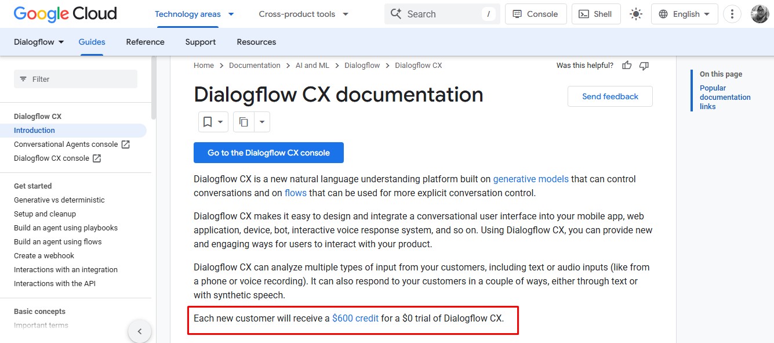774x343 pixels.
Task: Click Go to the Dialogflow CX console
Action: coord(268,153)
